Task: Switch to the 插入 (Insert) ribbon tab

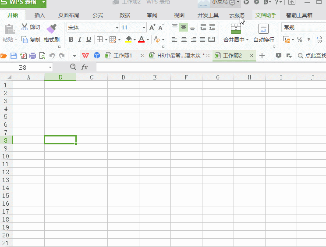Action: pos(39,15)
